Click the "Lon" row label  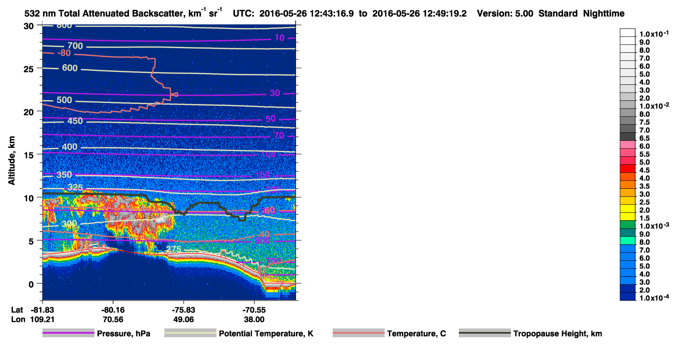coord(17,320)
